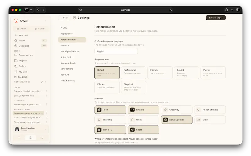Reload the page in browser toolbar
This screenshot has width=251, height=156.
coord(171,10)
